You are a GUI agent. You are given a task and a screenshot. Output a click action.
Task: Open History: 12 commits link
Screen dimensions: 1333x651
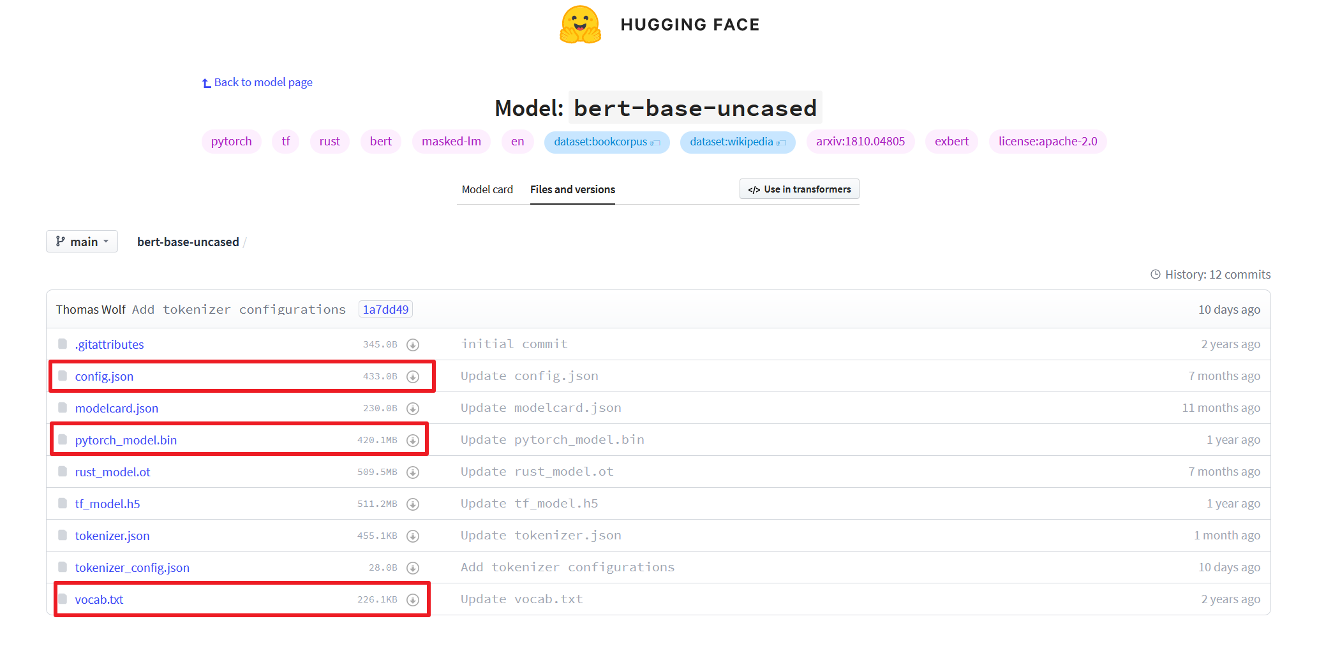pos(1218,274)
